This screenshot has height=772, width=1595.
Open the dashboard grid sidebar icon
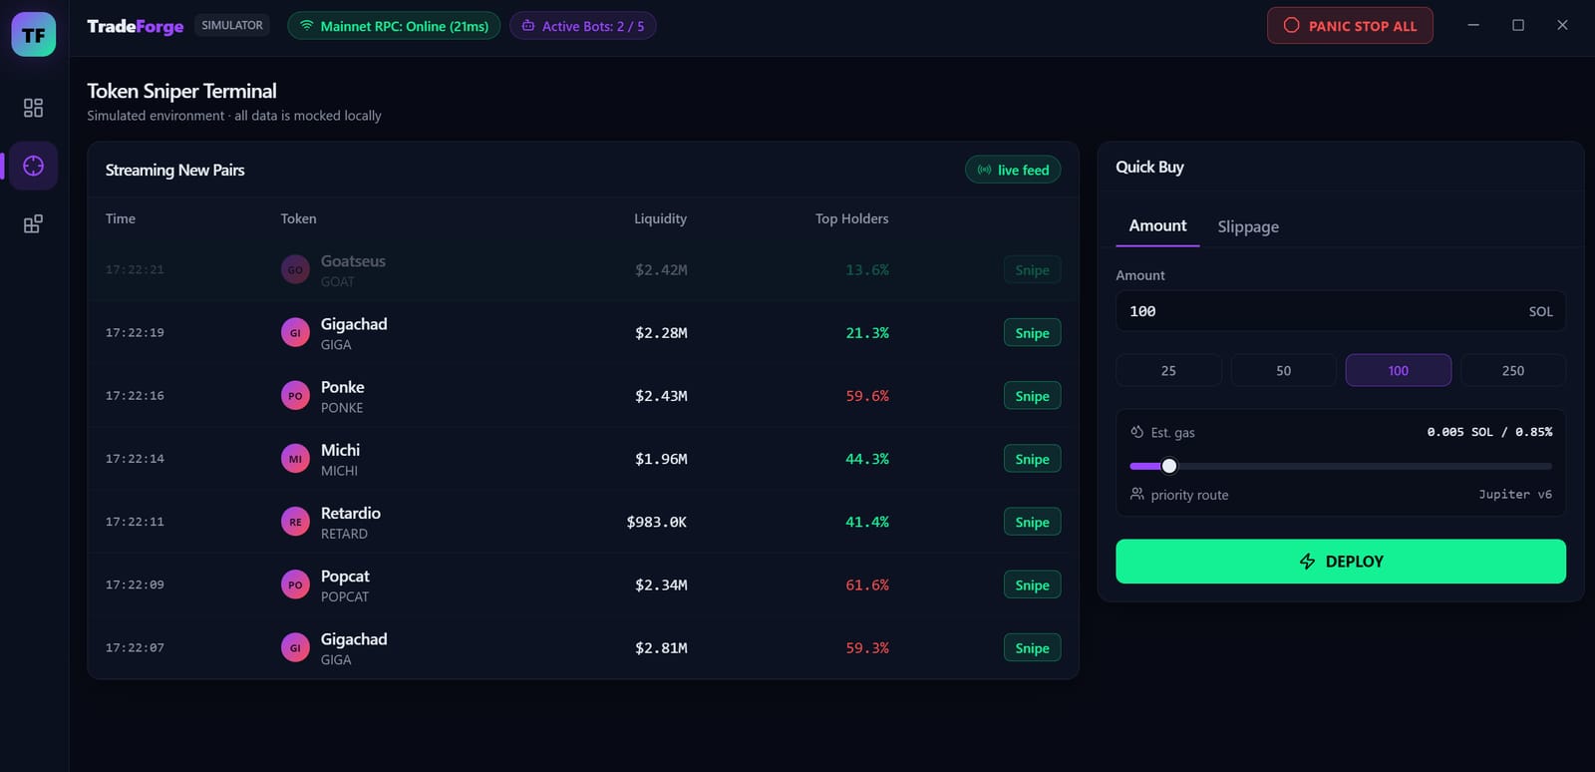click(34, 108)
